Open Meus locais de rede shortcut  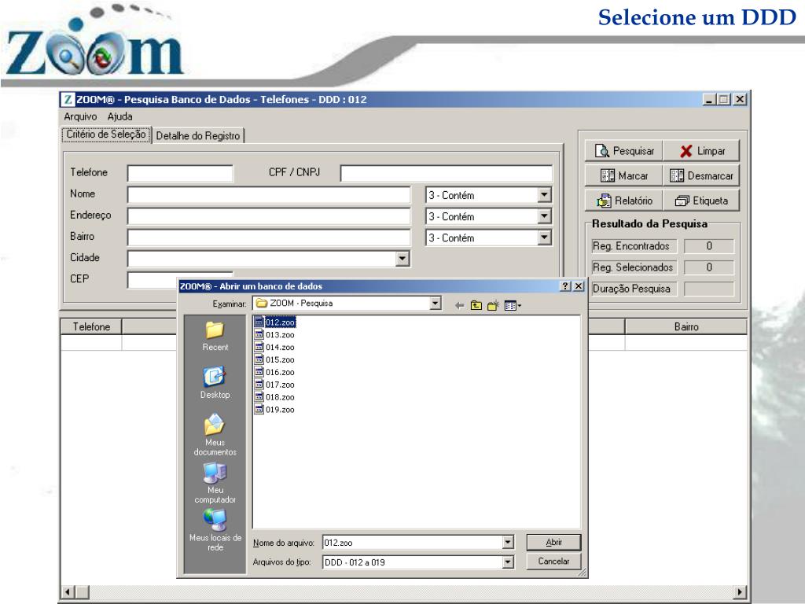215,530
